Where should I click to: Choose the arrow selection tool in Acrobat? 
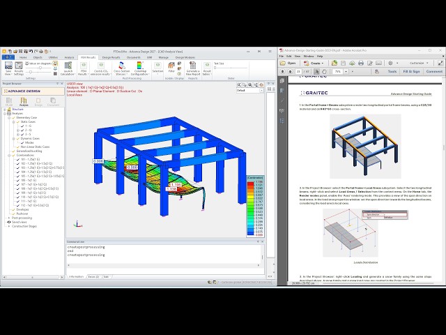pyautogui.click(x=316, y=71)
